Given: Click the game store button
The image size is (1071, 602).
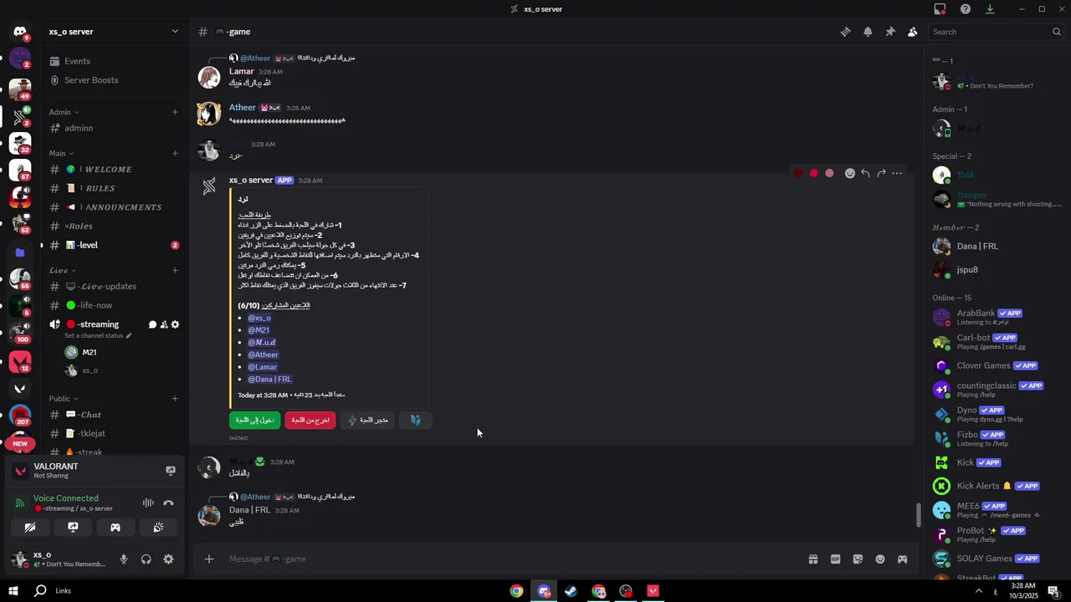Looking at the screenshot, I should click(x=368, y=421).
